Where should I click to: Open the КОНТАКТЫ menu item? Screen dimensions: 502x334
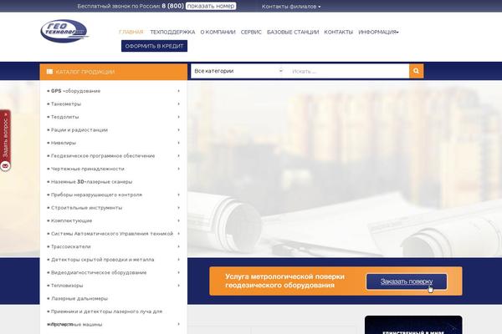(338, 32)
